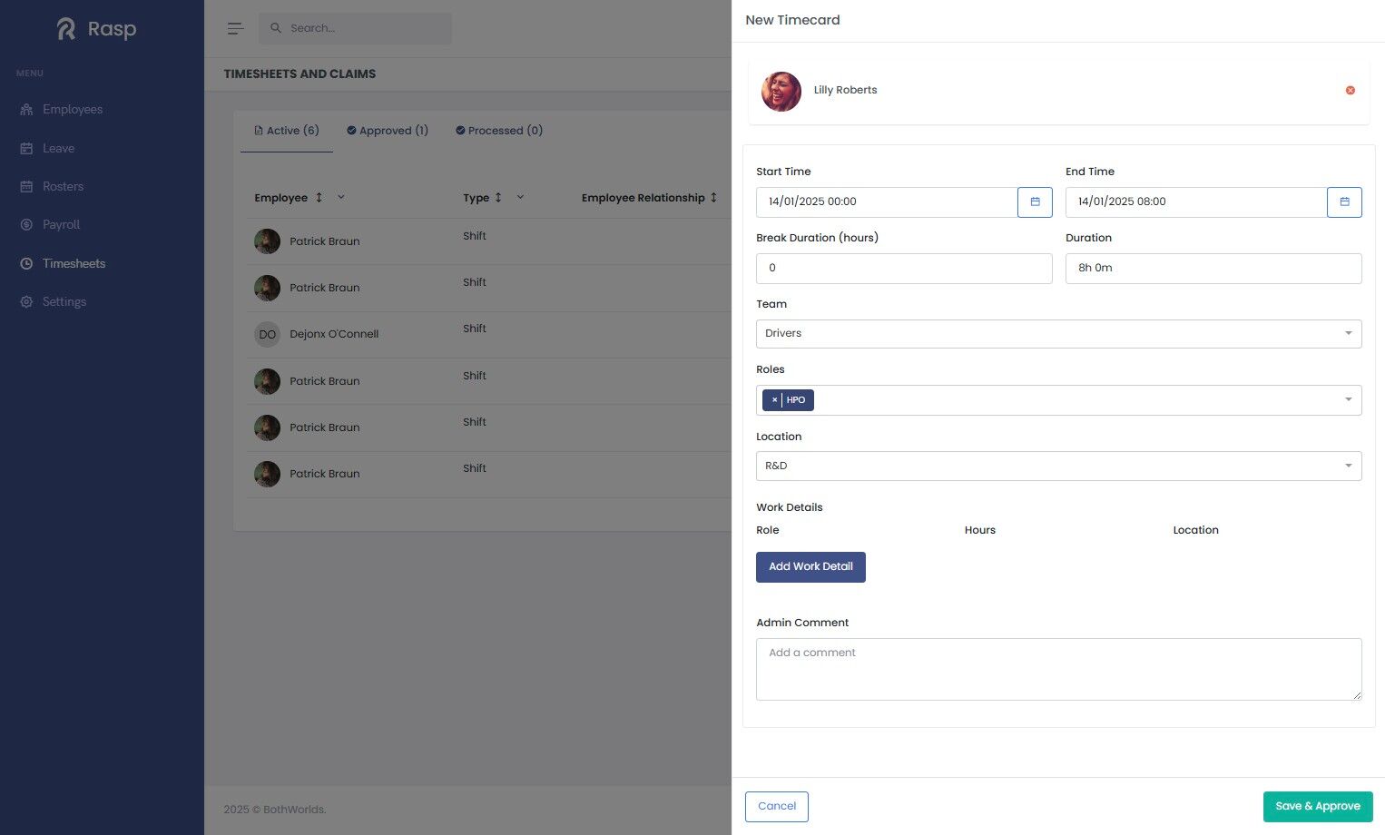Toggle the hamburger menu icon
Viewport: 1385px width, 835px height.
[x=235, y=28]
